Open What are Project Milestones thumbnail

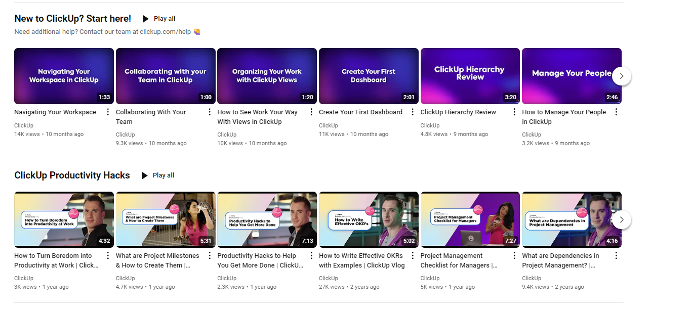tap(166, 219)
